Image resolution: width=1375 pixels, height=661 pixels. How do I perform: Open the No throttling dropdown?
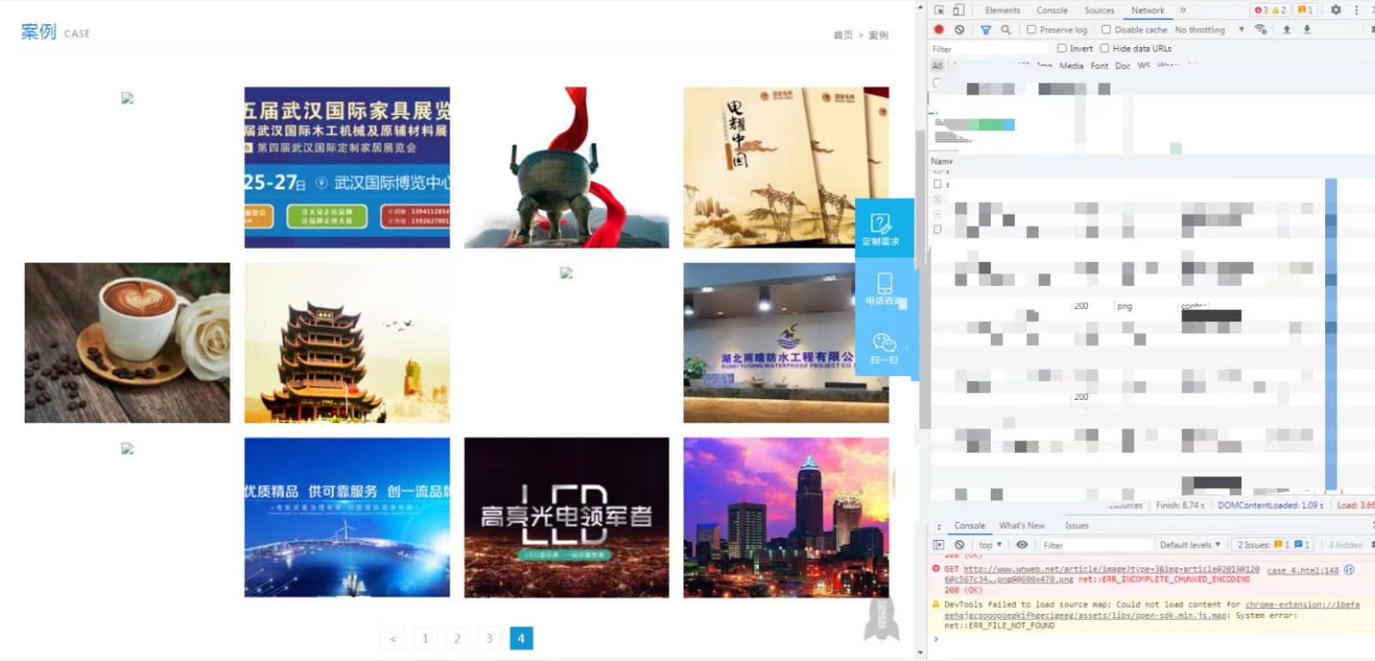pyautogui.click(x=1209, y=30)
